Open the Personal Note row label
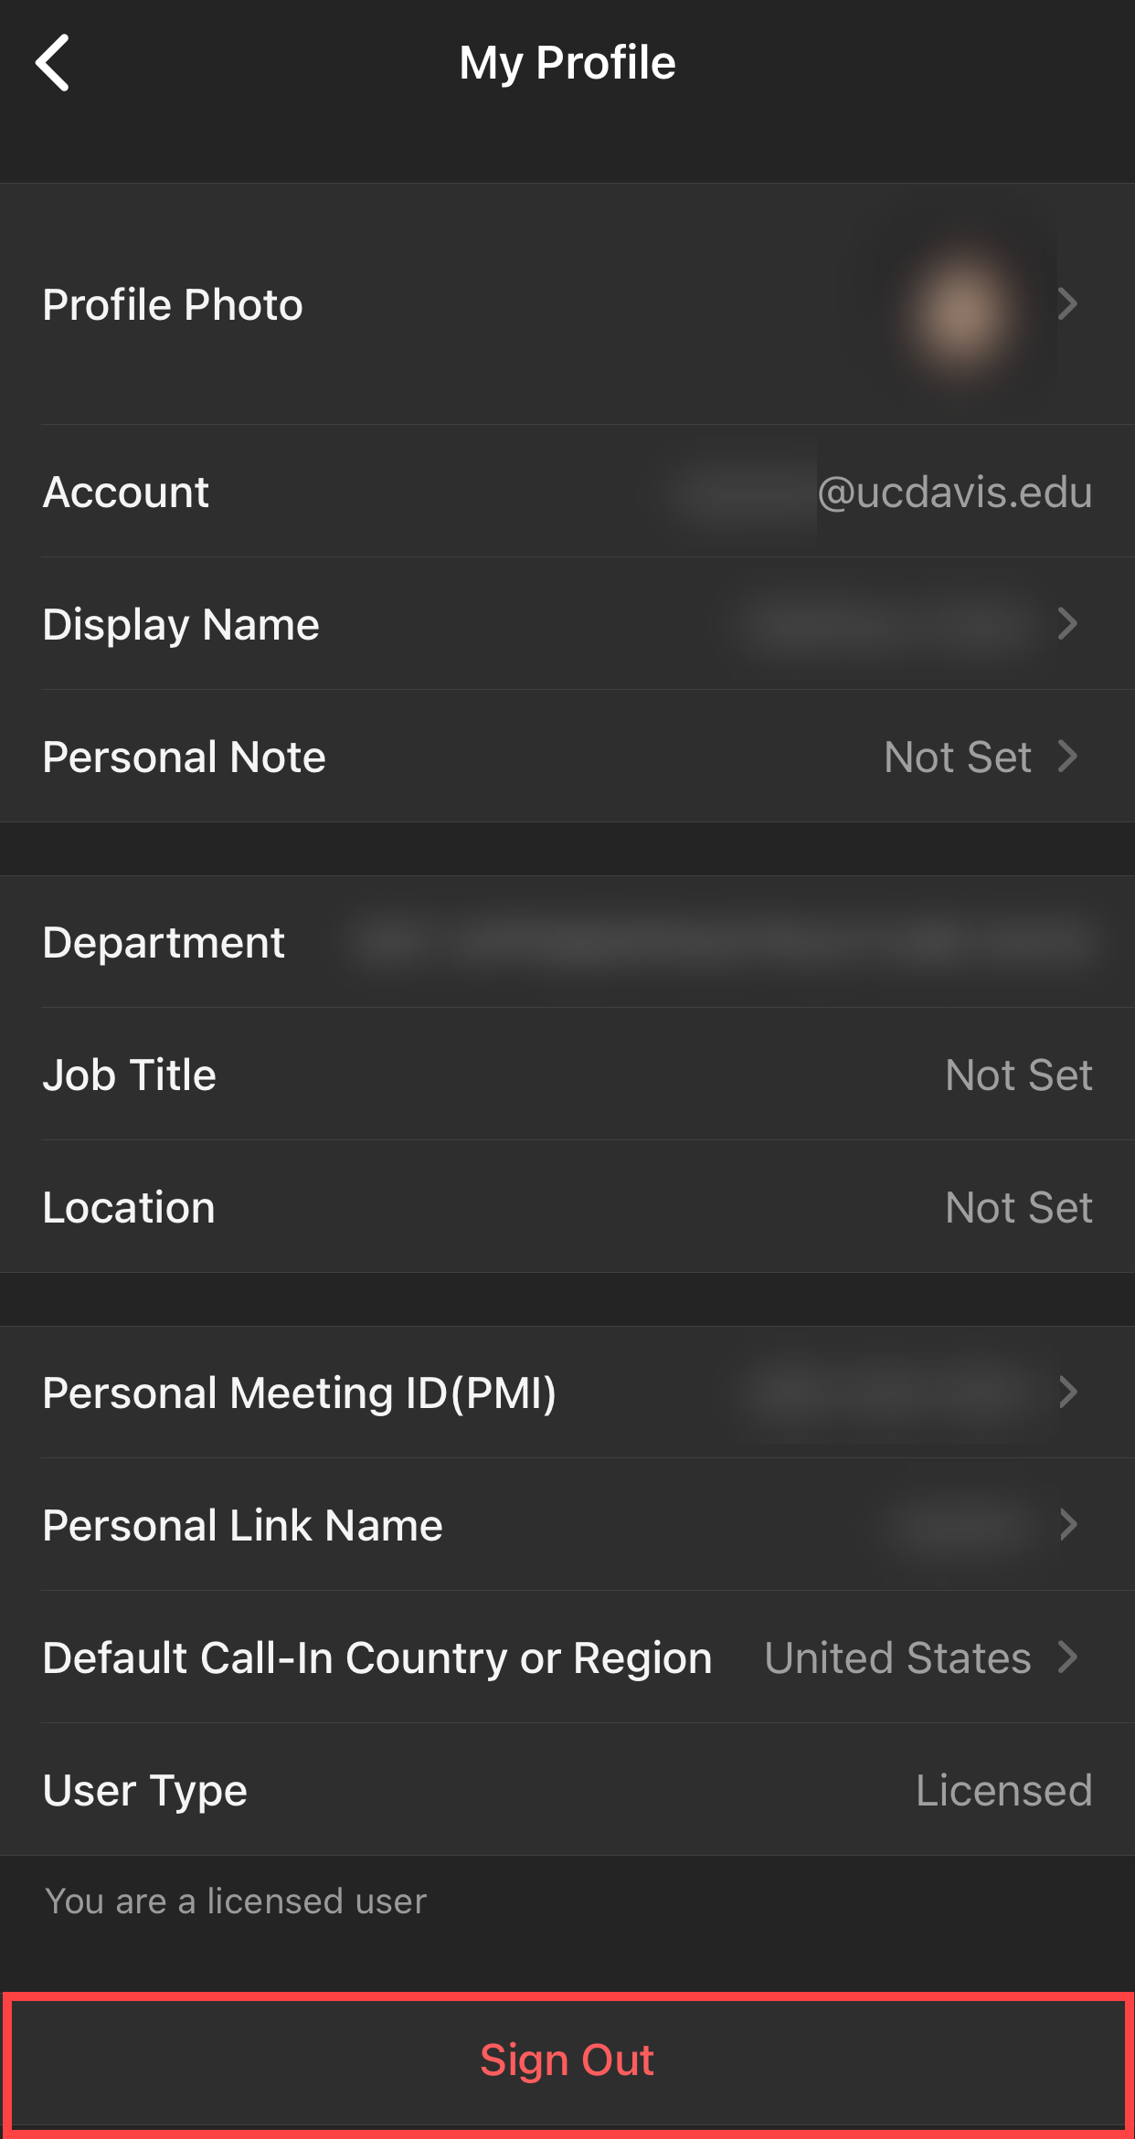The image size is (1135, 2139). pos(184,757)
